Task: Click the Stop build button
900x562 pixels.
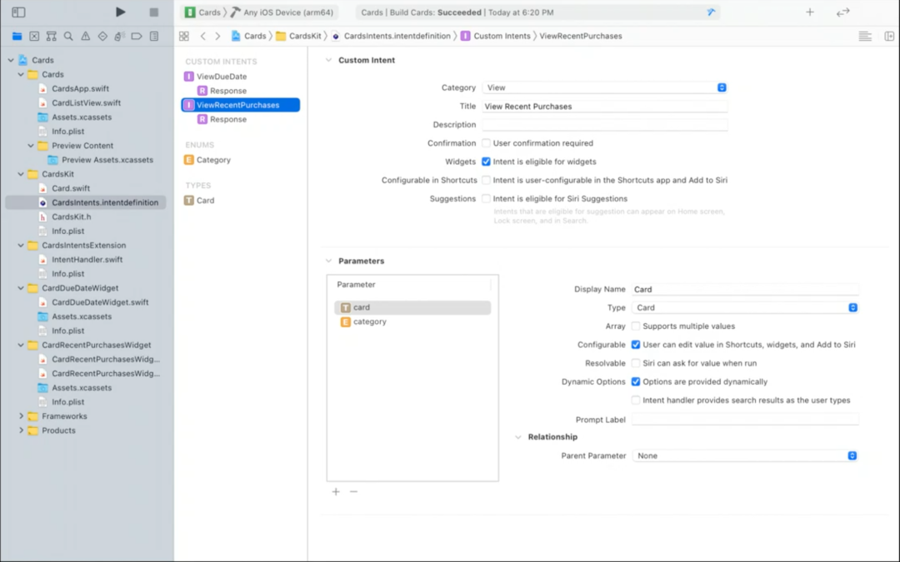Action: coord(154,12)
